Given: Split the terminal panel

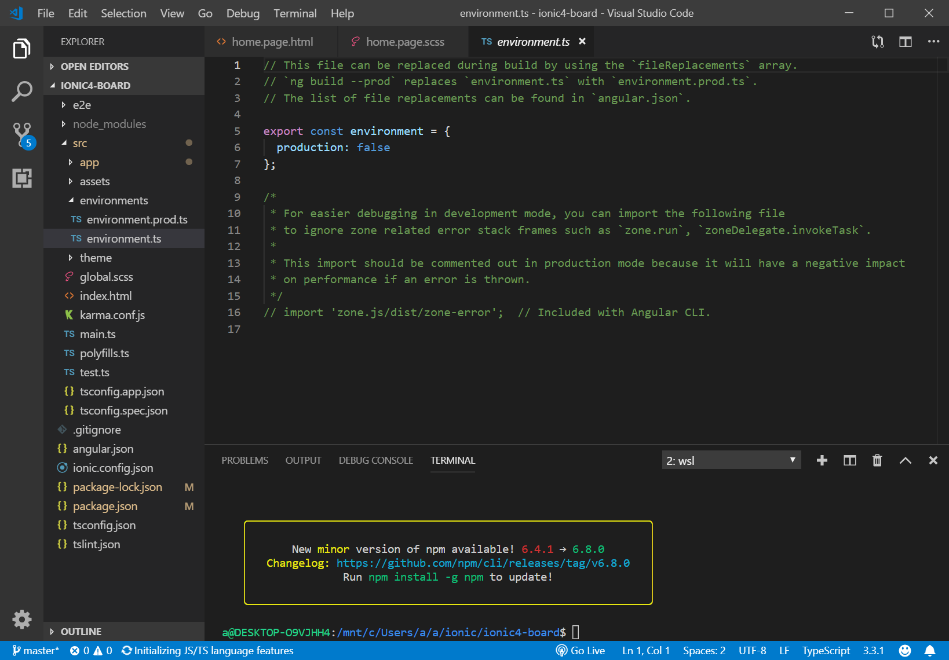Looking at the screenshot, I should point(849,460).
